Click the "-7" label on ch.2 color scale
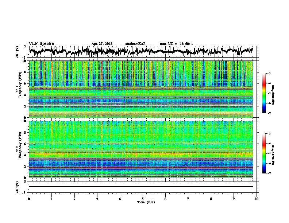Image resolution: width=289 pixels, height=223 pixels. [269, 173]
